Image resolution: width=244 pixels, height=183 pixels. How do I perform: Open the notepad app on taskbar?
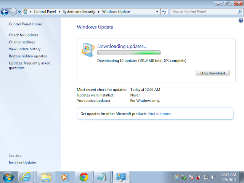point(102,177)
